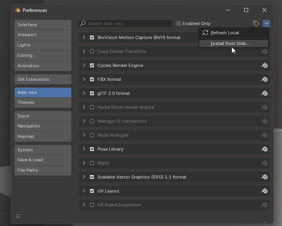Switch to the Animation tab
The width and height of the screenshot is (282, 226).
pyautogui.click(x=43, y=66)
